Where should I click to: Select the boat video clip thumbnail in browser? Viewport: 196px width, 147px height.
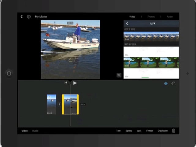tap(151, 36)
